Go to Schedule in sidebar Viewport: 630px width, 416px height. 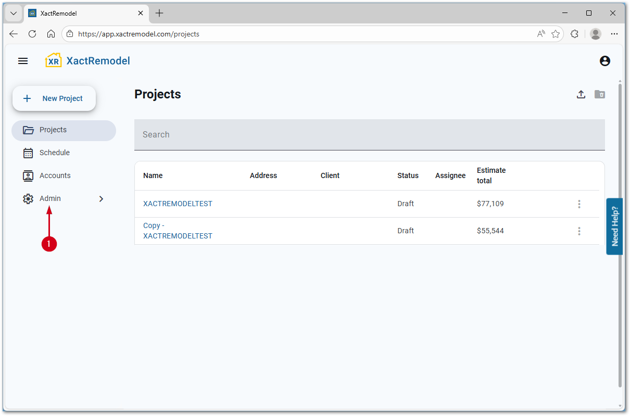point(54,153)
